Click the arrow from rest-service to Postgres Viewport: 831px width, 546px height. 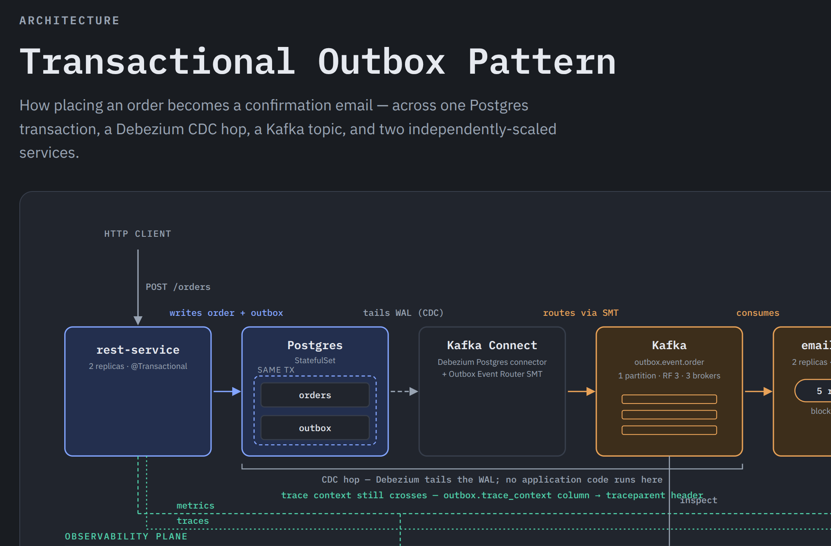227,391
